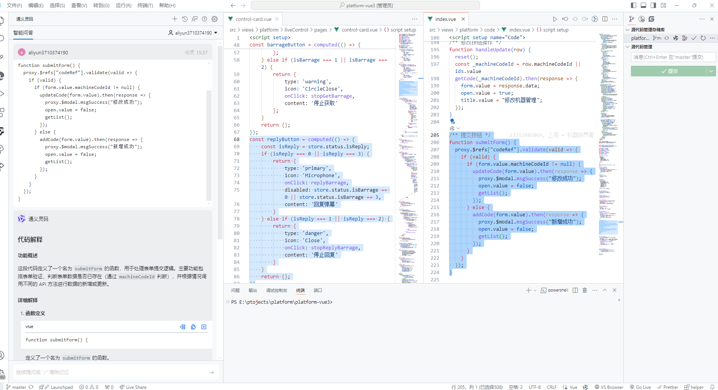Focus the commit message input field
Viewport: 718px width, 390px height.
673,57
